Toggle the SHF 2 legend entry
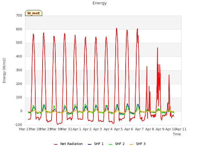 click(x=117, y=144)
